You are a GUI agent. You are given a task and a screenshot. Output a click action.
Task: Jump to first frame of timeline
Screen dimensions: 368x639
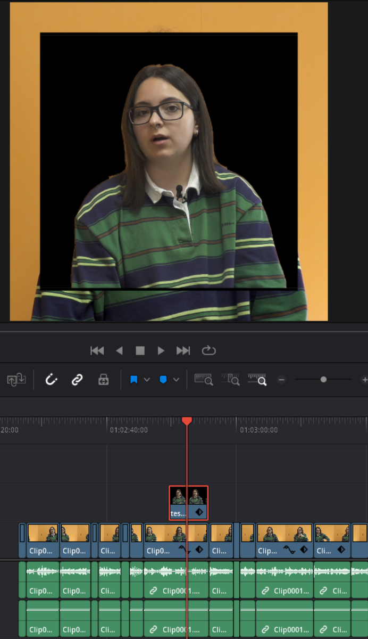[97, 350]
